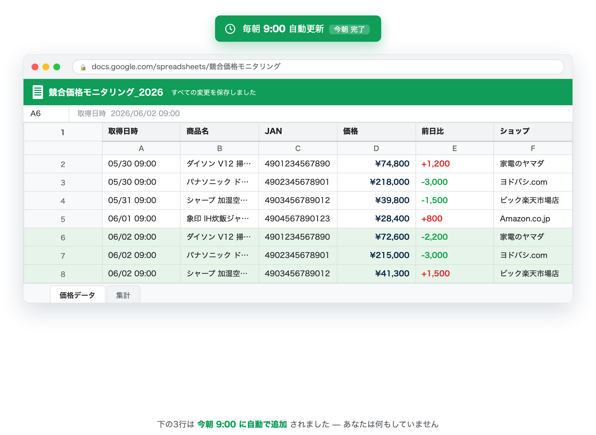
Task: Click the JAN cell 4904567890123
Action: (x=298, y=219)
